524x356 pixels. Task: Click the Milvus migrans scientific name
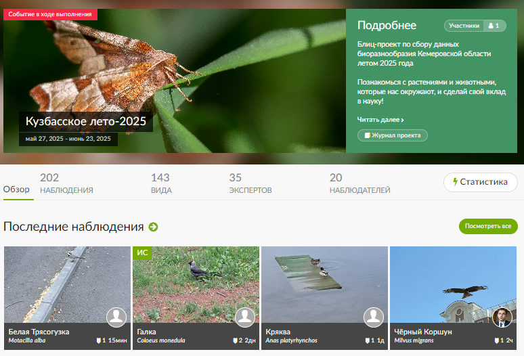click(414, 340)
